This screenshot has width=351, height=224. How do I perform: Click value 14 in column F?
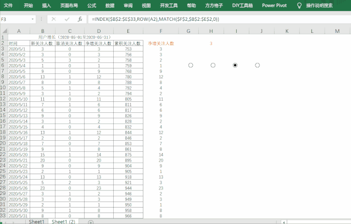click(x=161, y=154)
